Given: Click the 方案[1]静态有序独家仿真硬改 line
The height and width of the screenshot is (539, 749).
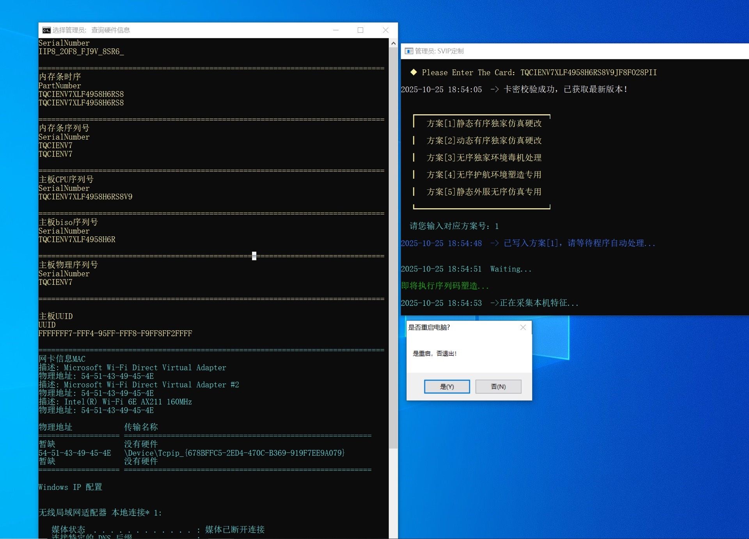Looking at the screenshot, I should 484,123.
